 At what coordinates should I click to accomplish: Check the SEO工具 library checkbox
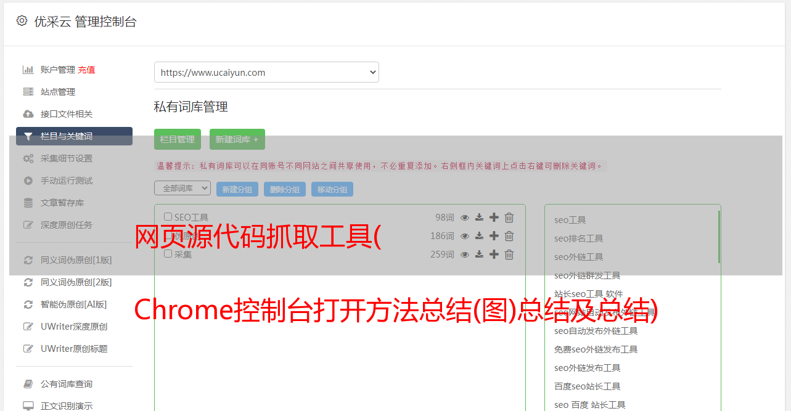168,217
